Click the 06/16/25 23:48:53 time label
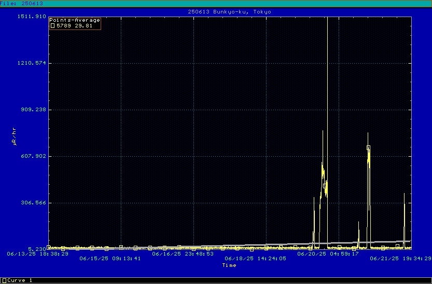Image resolution: width=432 pixels, height=284 pixels. (x=182, y=254)
